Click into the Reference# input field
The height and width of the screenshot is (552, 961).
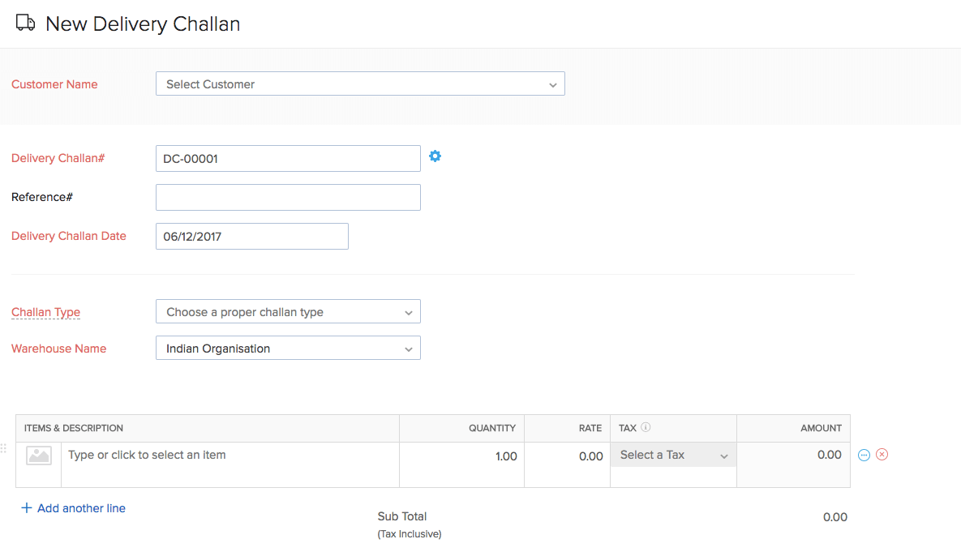pos(288,198)
